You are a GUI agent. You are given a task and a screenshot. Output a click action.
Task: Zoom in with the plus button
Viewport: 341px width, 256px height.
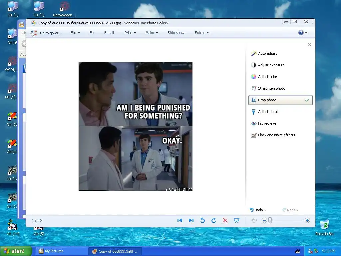tap(307, 221)
